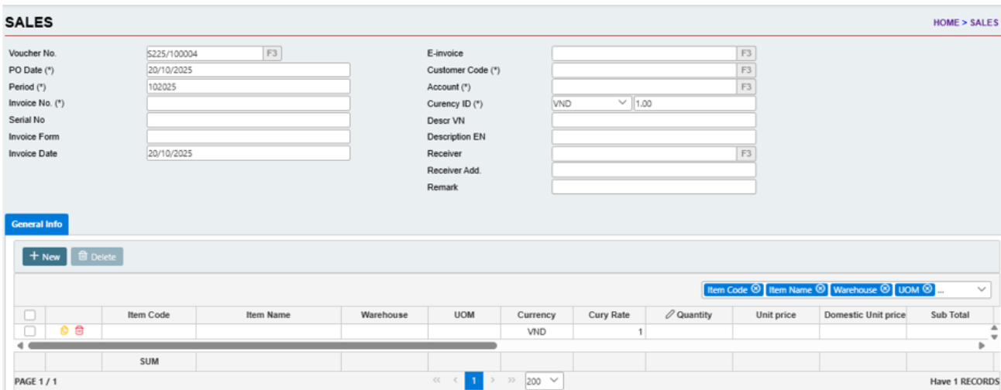The width and height of the screenshot is (1001, 390).
Task: Remove the Item Code column tag
Action: 755,289
